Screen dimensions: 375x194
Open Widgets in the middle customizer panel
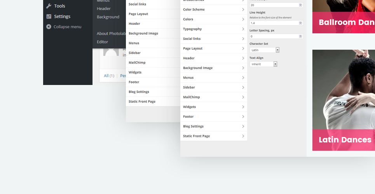tap(153, 73)
